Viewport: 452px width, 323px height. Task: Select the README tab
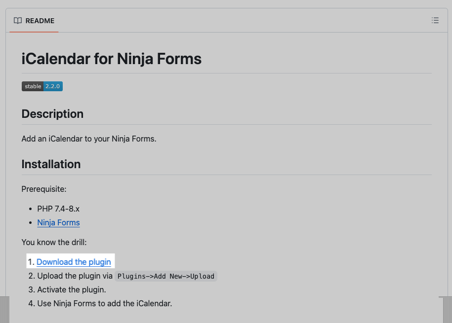pyautogui.click(x=34, y=21)
